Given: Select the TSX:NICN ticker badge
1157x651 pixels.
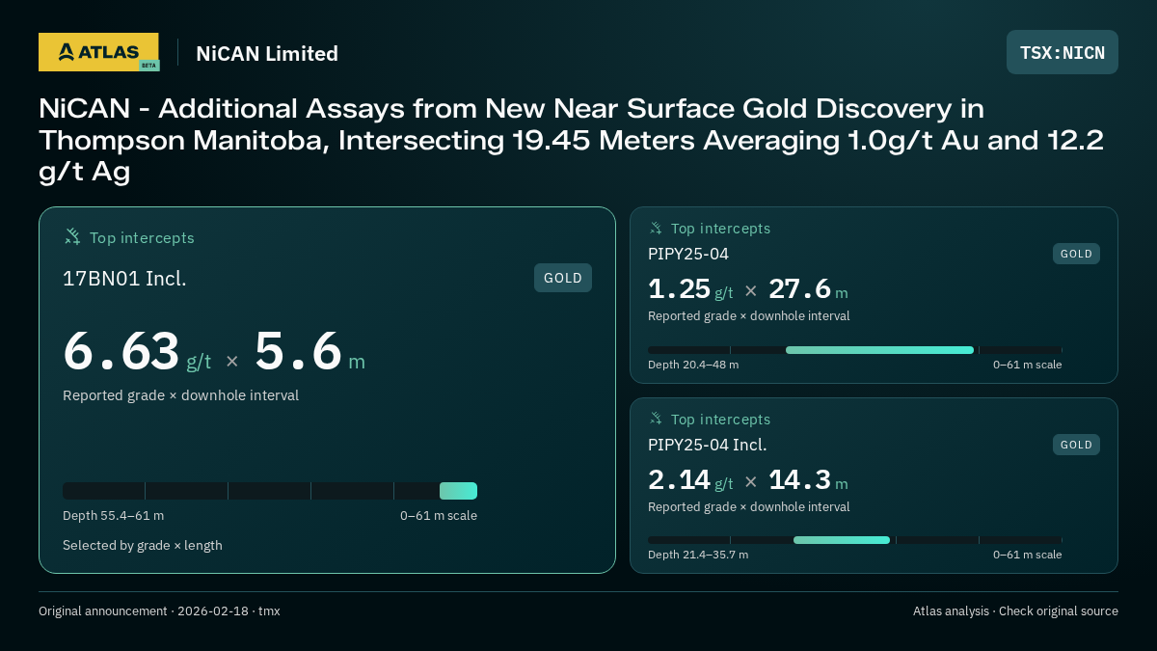Looking at the screenshot, I should (1063, 52).
